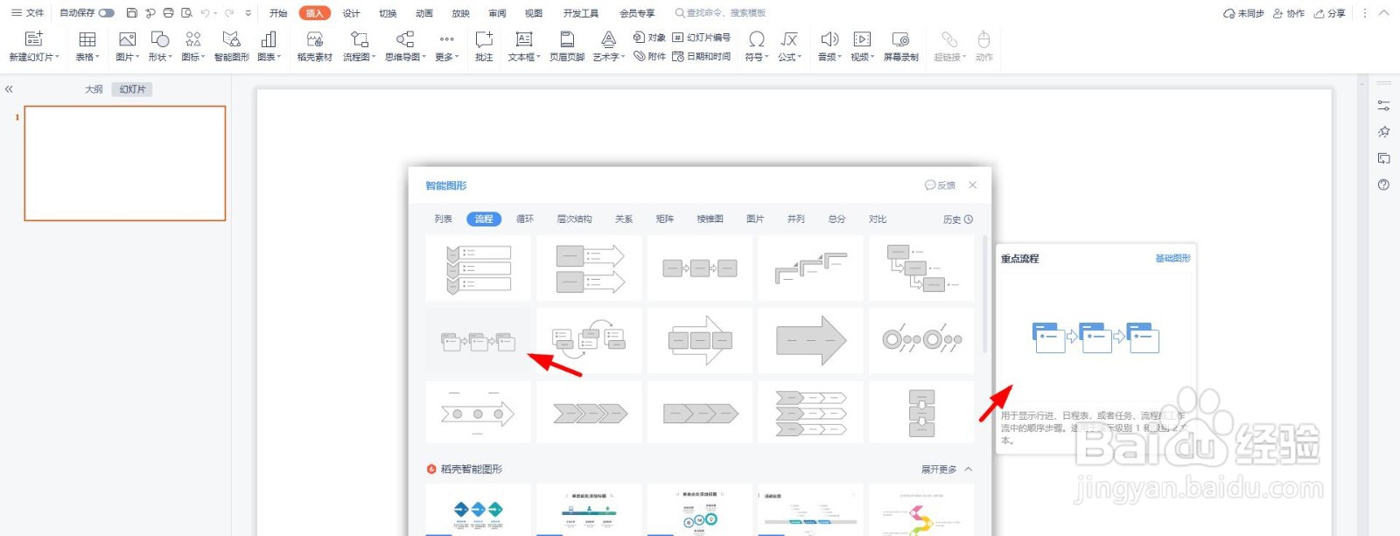Image resolution: width=1400 pixels, height=536 pixels.
Task: Insert Slide Number (幻灯片编号)
Action: tap(701, 38)
